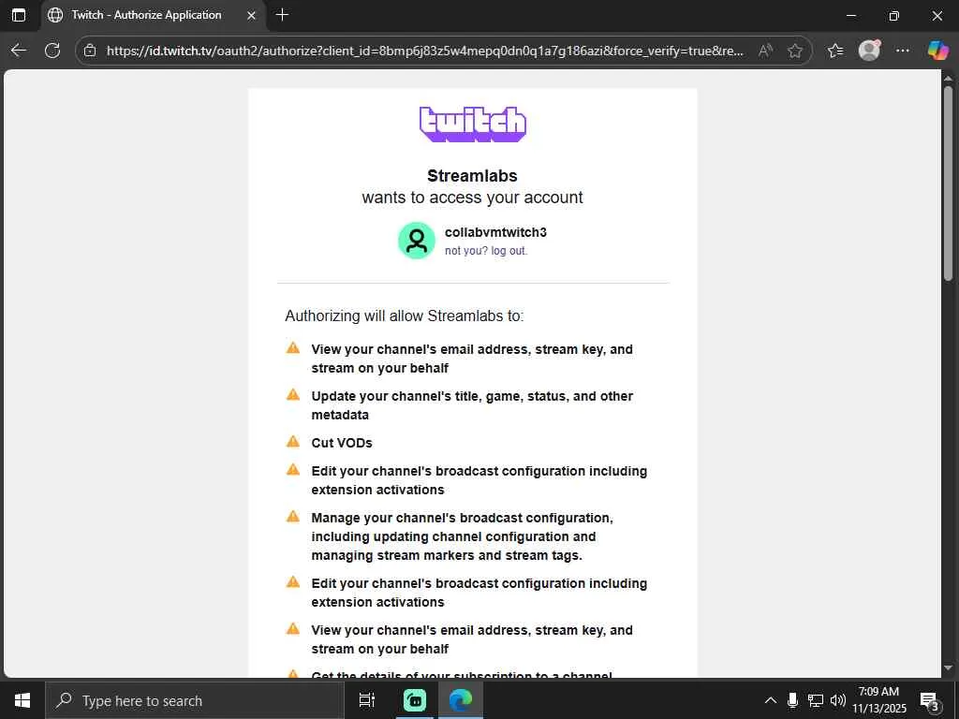
Task: View site information lock icon
Action: coord(90,51)
